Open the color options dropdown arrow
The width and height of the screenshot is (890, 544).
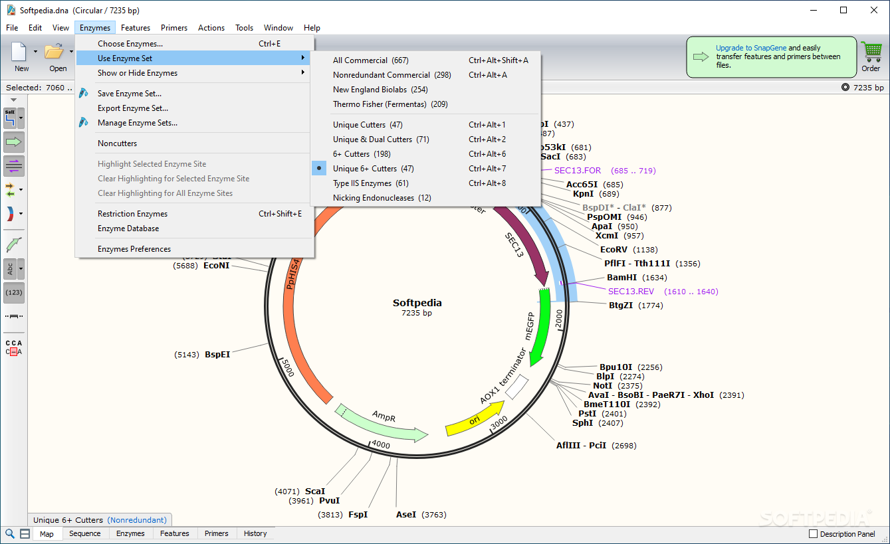point(21,214)
